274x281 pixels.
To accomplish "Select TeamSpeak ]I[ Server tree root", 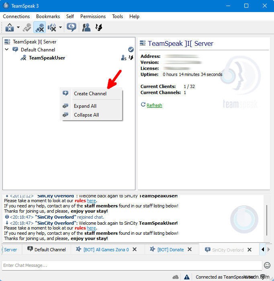I will [x=35, y=42].
